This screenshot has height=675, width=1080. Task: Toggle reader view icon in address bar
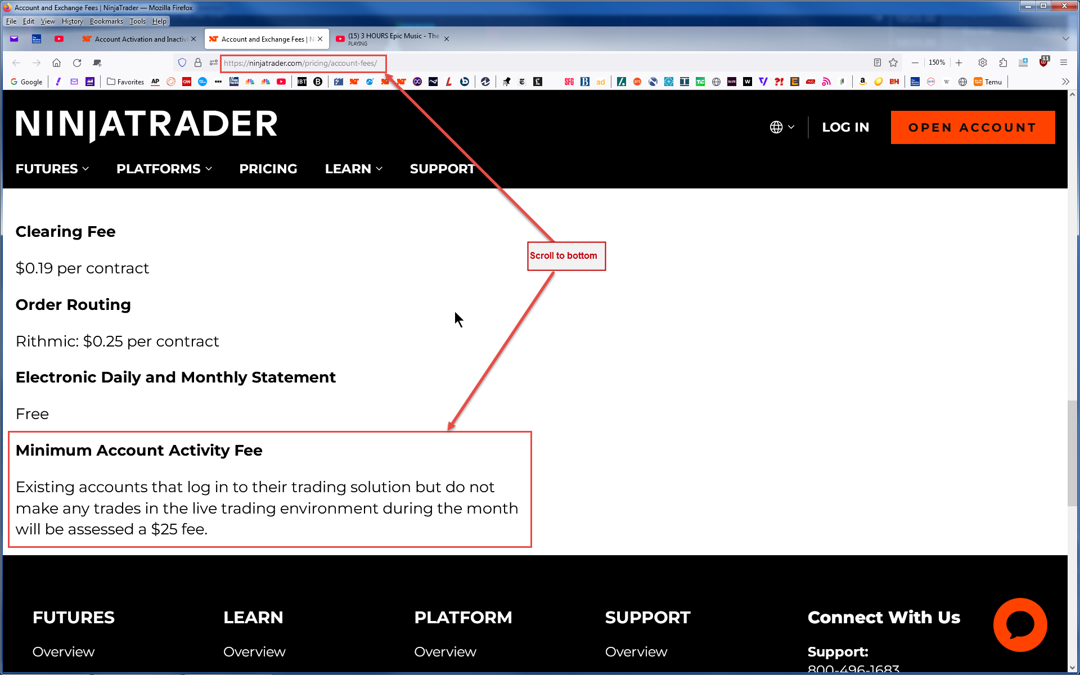pos(877,62)
